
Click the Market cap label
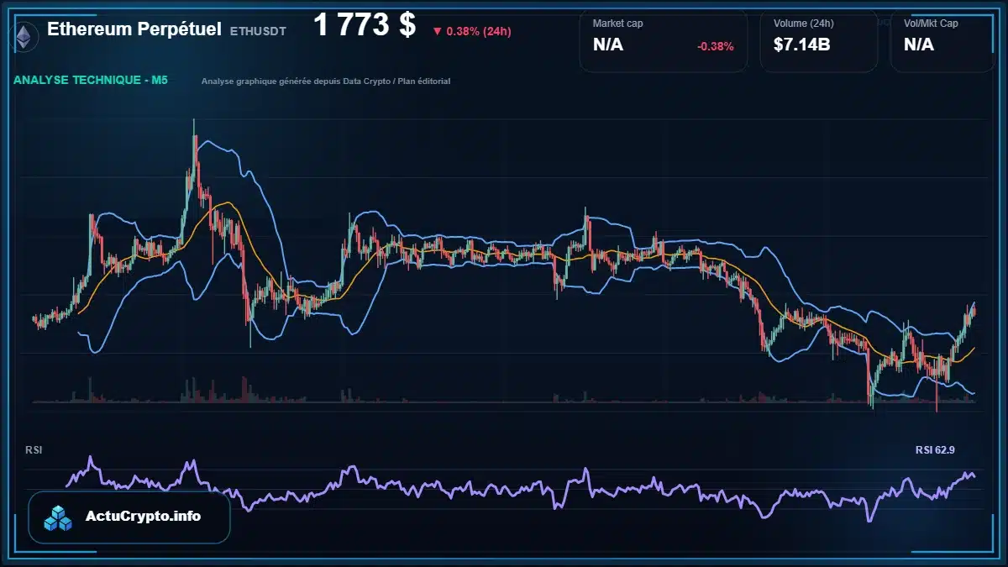[617, 24]
